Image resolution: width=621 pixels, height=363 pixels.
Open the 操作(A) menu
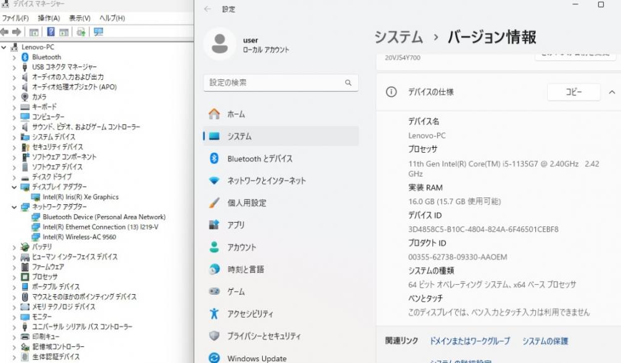coord(48,18)
